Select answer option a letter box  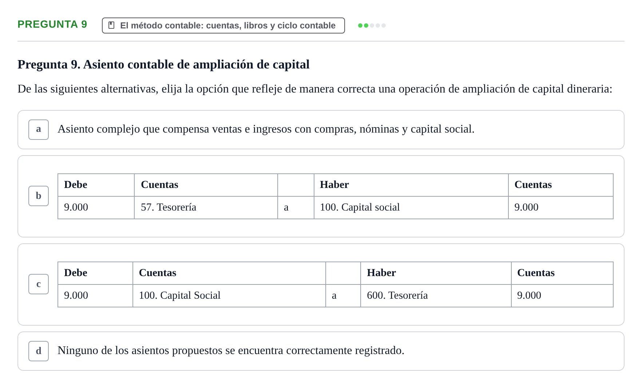39,130
